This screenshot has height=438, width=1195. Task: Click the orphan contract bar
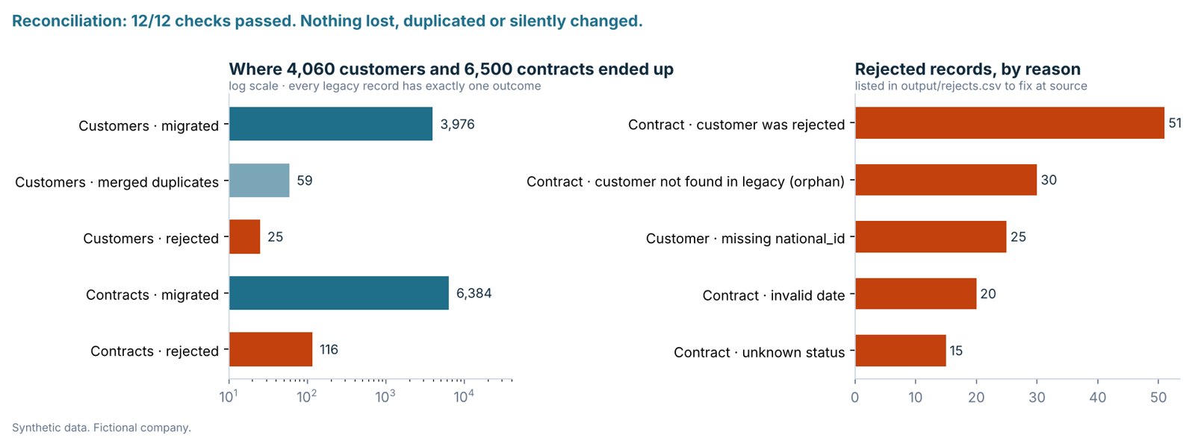coord(946,180)
